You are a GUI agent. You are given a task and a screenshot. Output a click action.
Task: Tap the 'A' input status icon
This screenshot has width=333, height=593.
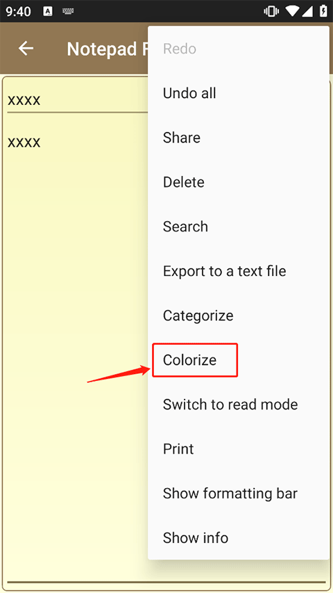[x=48, y=11]
